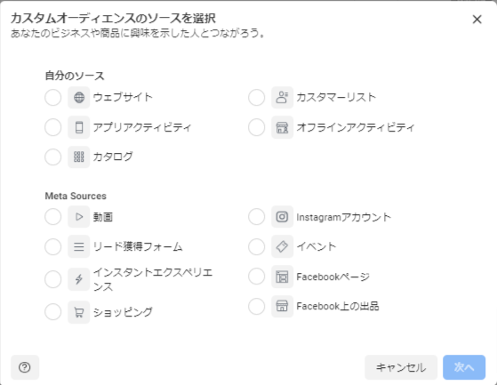Screen dimensions: 497x385
Task: Click the phone icon for アプリアクティビティ
Action: 78,127
